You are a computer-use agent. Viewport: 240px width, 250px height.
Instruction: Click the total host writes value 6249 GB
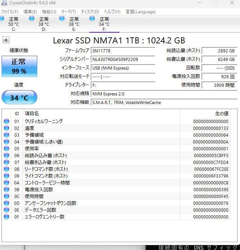(219, 60)
